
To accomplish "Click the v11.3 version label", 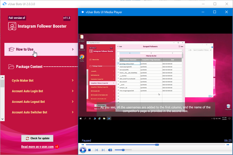I will click(x=67, y=18).
